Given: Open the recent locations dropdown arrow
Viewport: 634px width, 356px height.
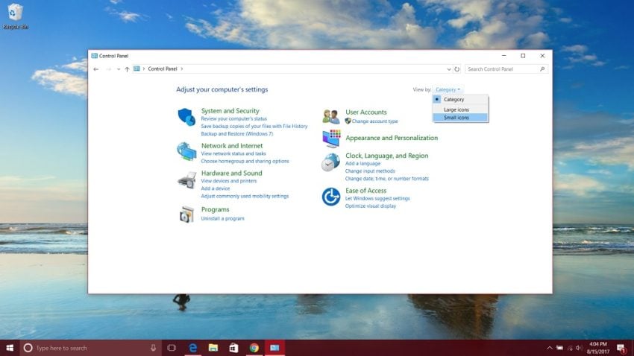Looking at the screenshot, I should 119,69.
